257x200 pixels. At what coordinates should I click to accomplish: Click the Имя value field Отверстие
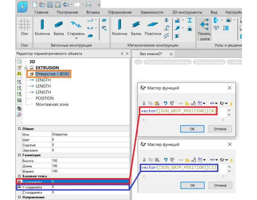point(90,134)
